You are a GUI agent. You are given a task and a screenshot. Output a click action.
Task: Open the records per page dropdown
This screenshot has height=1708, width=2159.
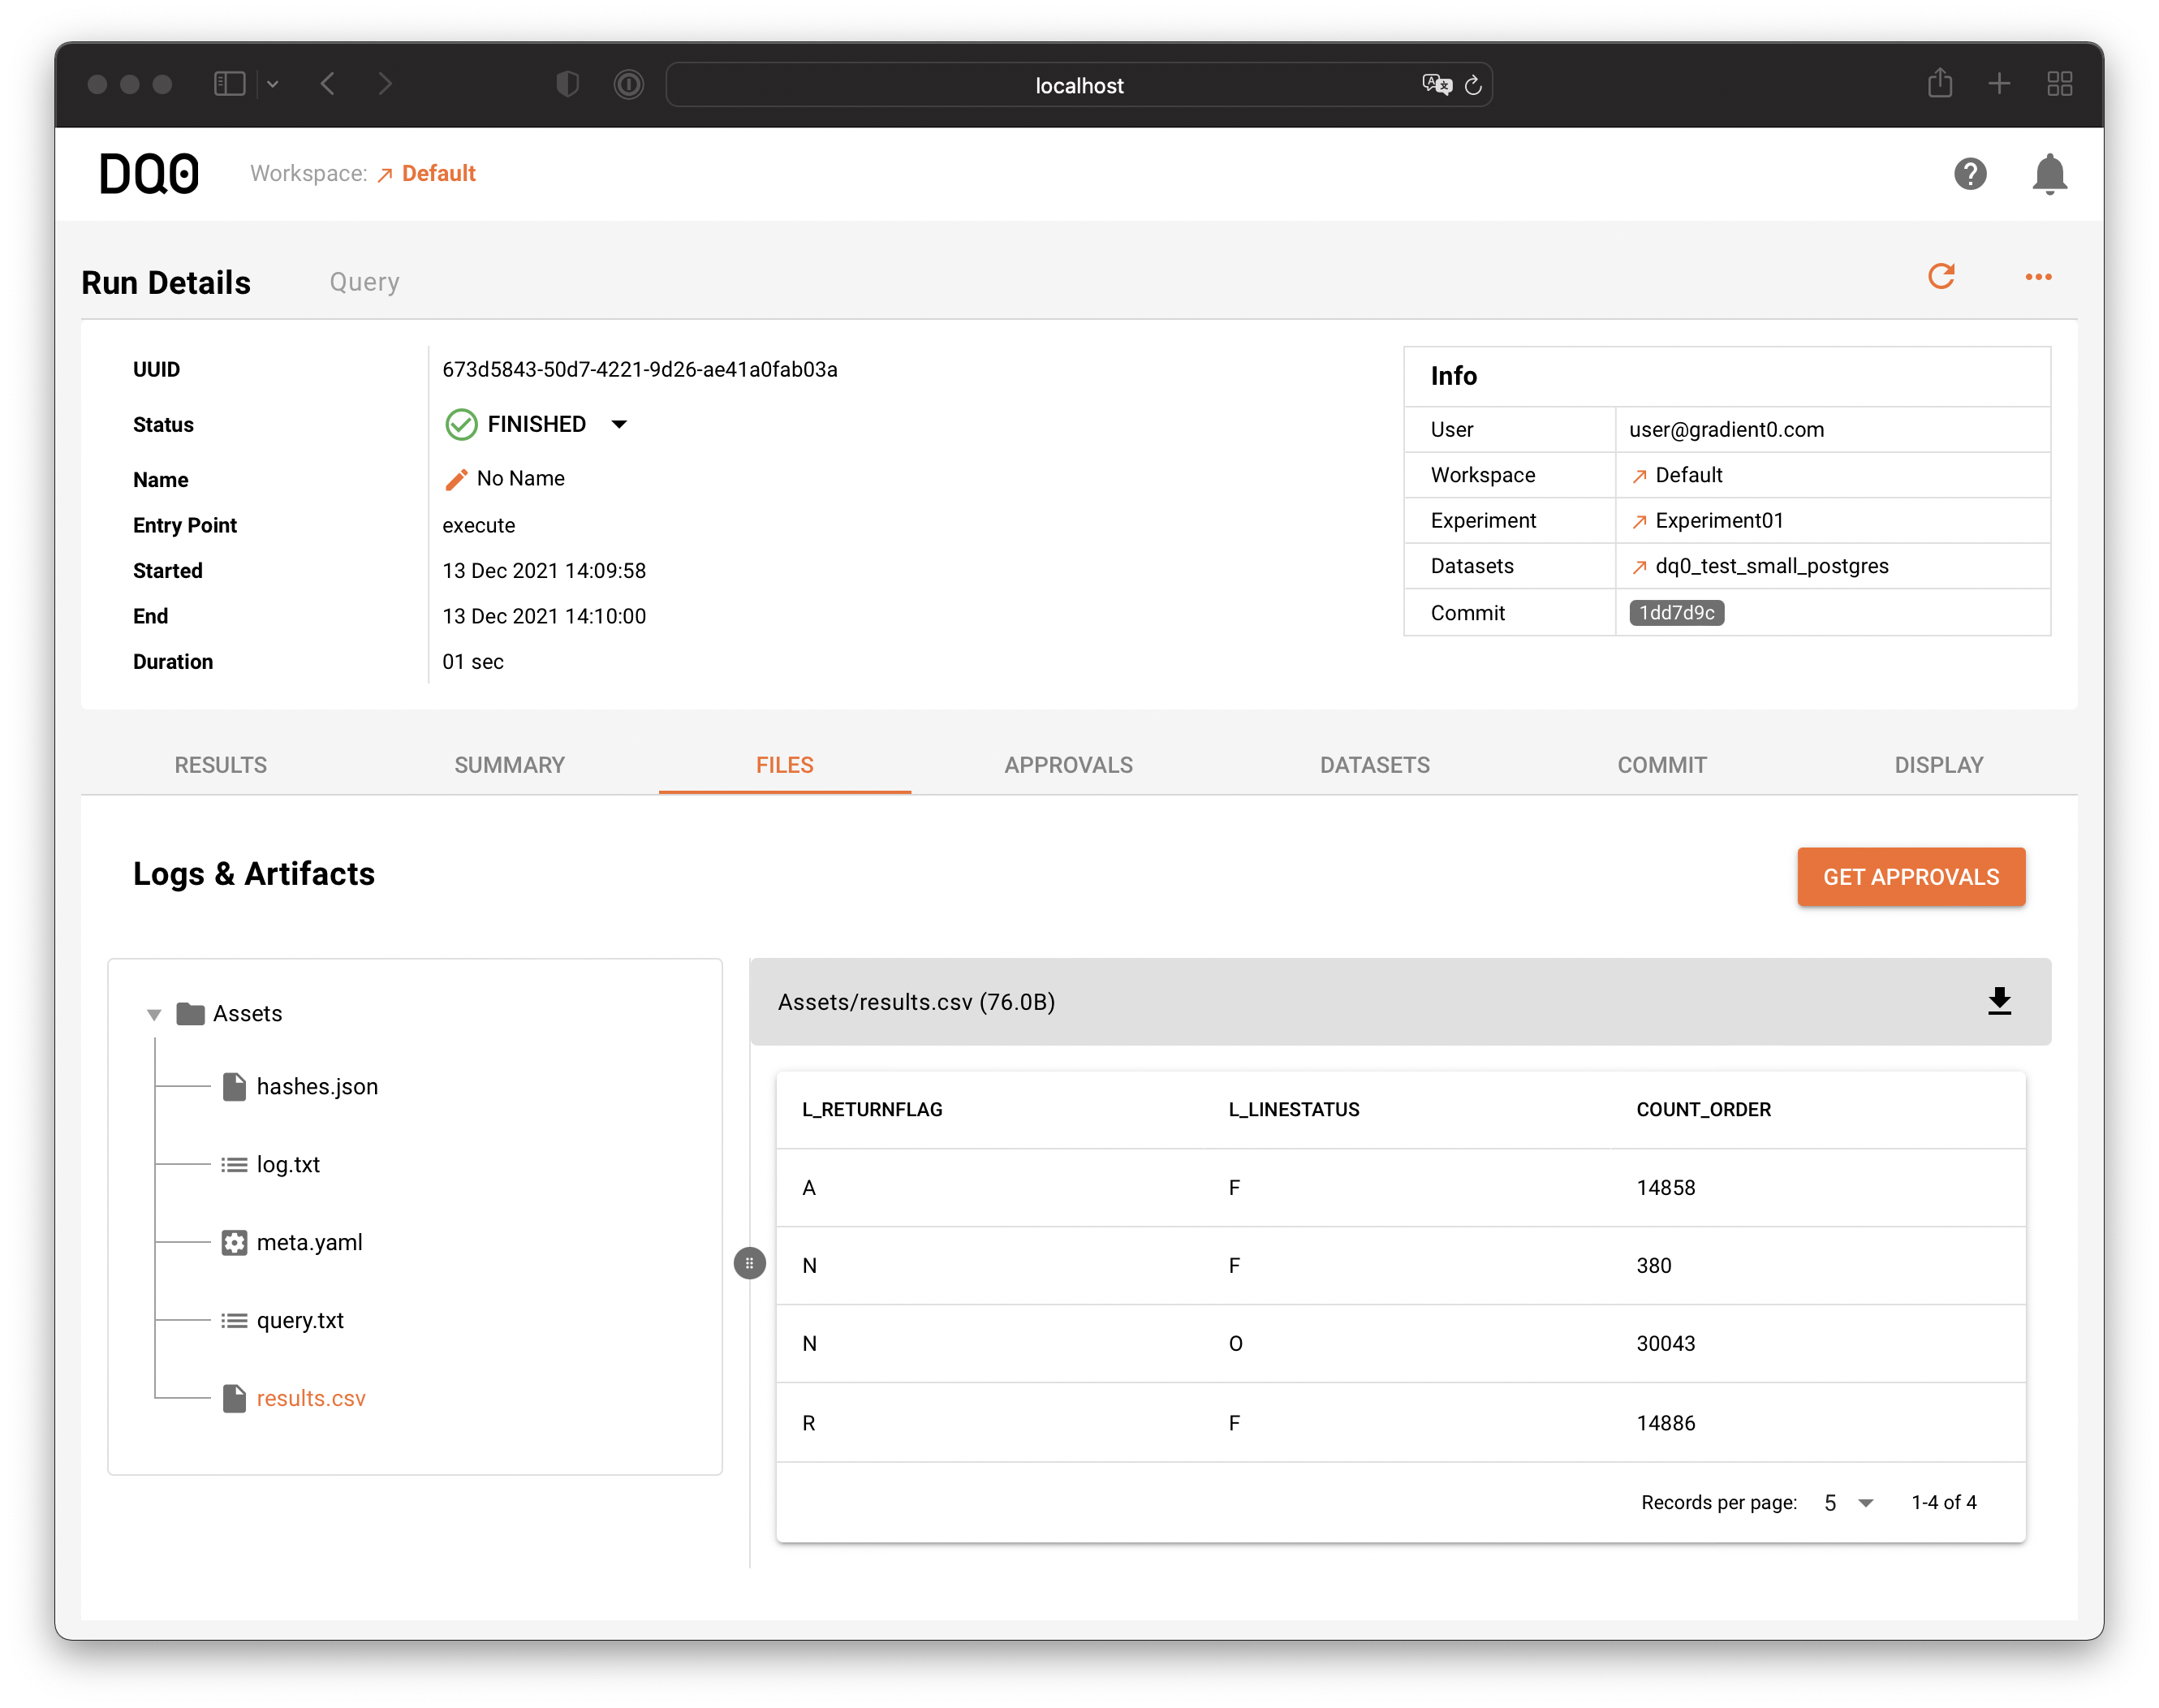click(x=1848, y=1502)
